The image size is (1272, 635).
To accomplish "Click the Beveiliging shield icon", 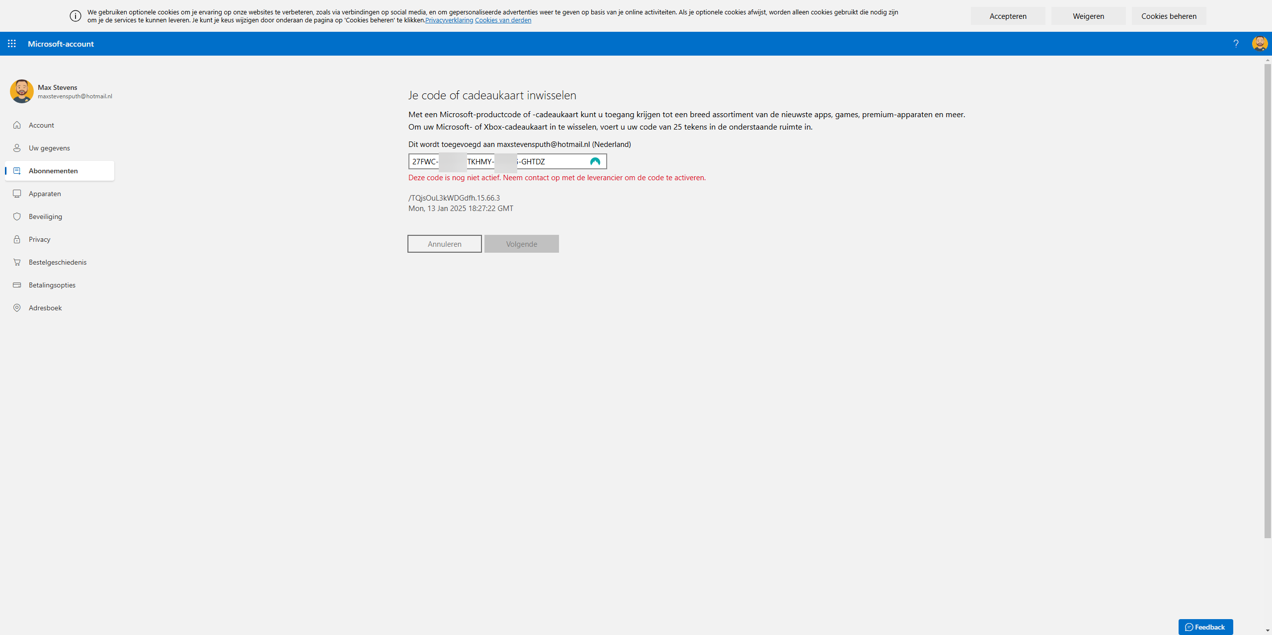I will (x=17, y=216).
